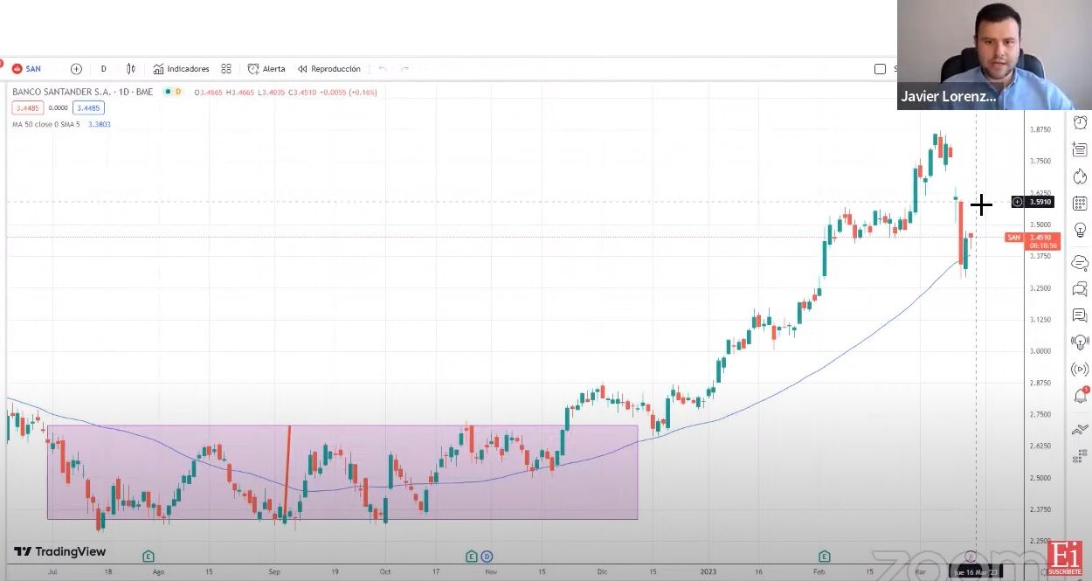
Task: Open the Hotlists flame sidebar icon
Action: pos(1080,176)
